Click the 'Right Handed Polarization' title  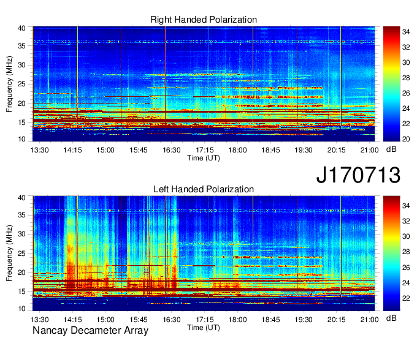(x=204, y=20)
